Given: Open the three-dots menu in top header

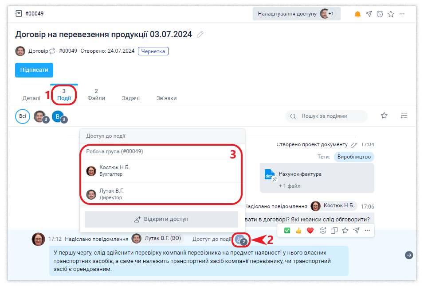Looking at the screenshot, I should pyautogui.click(x=402, y=14).
